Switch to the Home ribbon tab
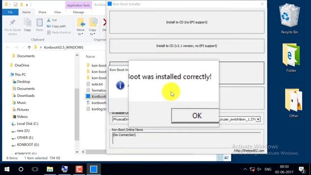Screen dimensions: 311x175 (26, 12)
